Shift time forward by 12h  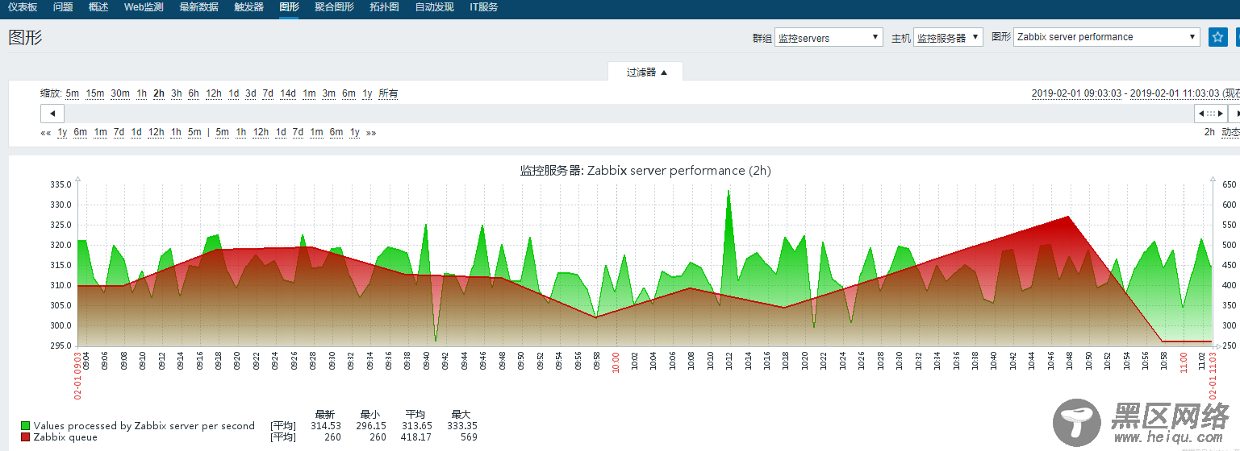click(x=261, y=132)
